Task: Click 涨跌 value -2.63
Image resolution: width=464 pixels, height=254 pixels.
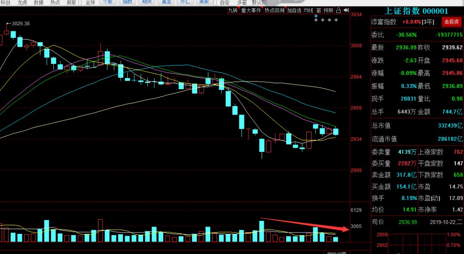Action: [x=410, y=60]
